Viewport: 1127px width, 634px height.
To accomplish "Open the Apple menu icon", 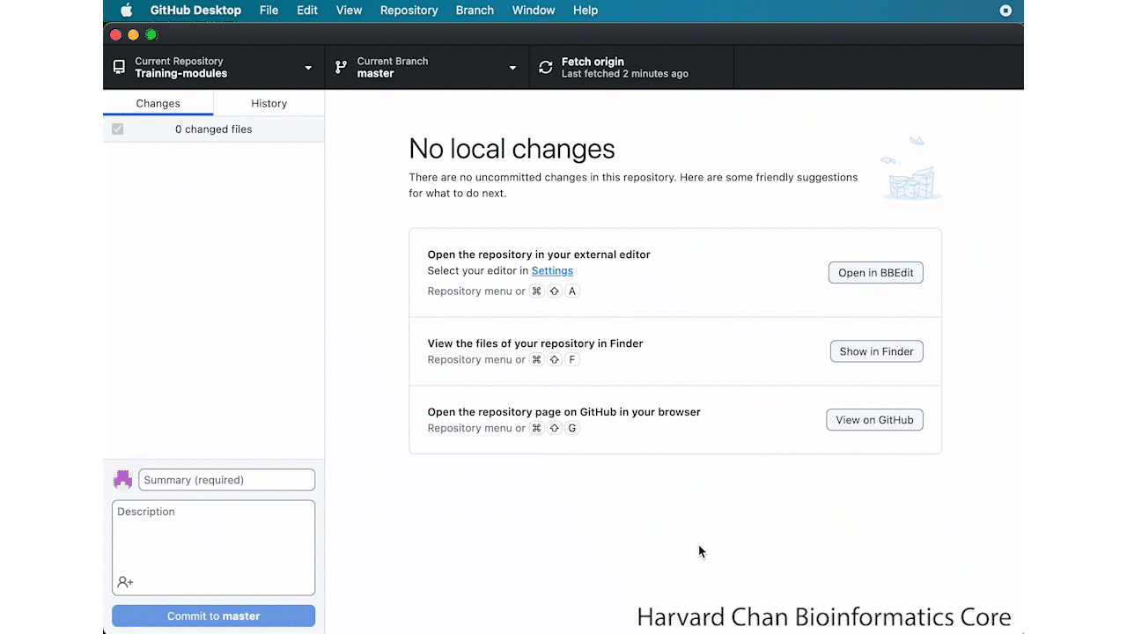I will point(126,11).
